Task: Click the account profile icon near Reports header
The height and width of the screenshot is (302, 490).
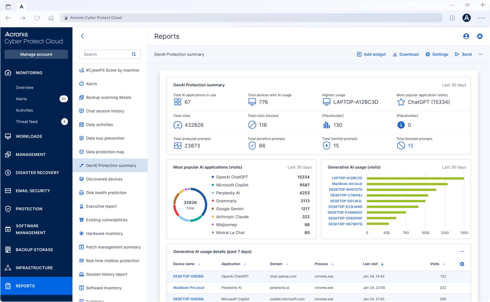Action: point(465,36)
